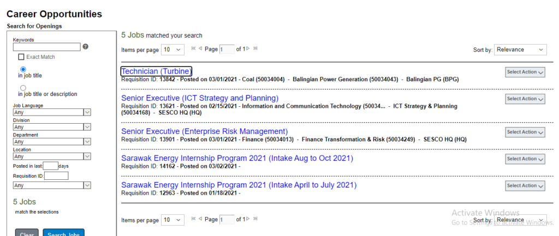This screenshot has width=559, height=236.
Task: Open Technician (Turbine) job link
Action: click(x=156, y=71)
